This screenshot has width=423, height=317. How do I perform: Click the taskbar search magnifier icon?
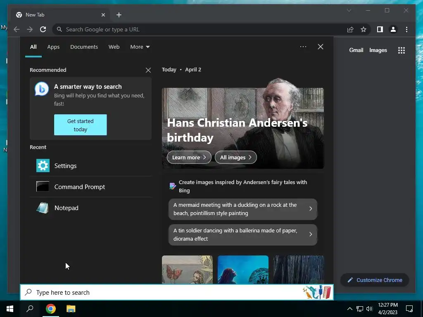click(30, 309)
